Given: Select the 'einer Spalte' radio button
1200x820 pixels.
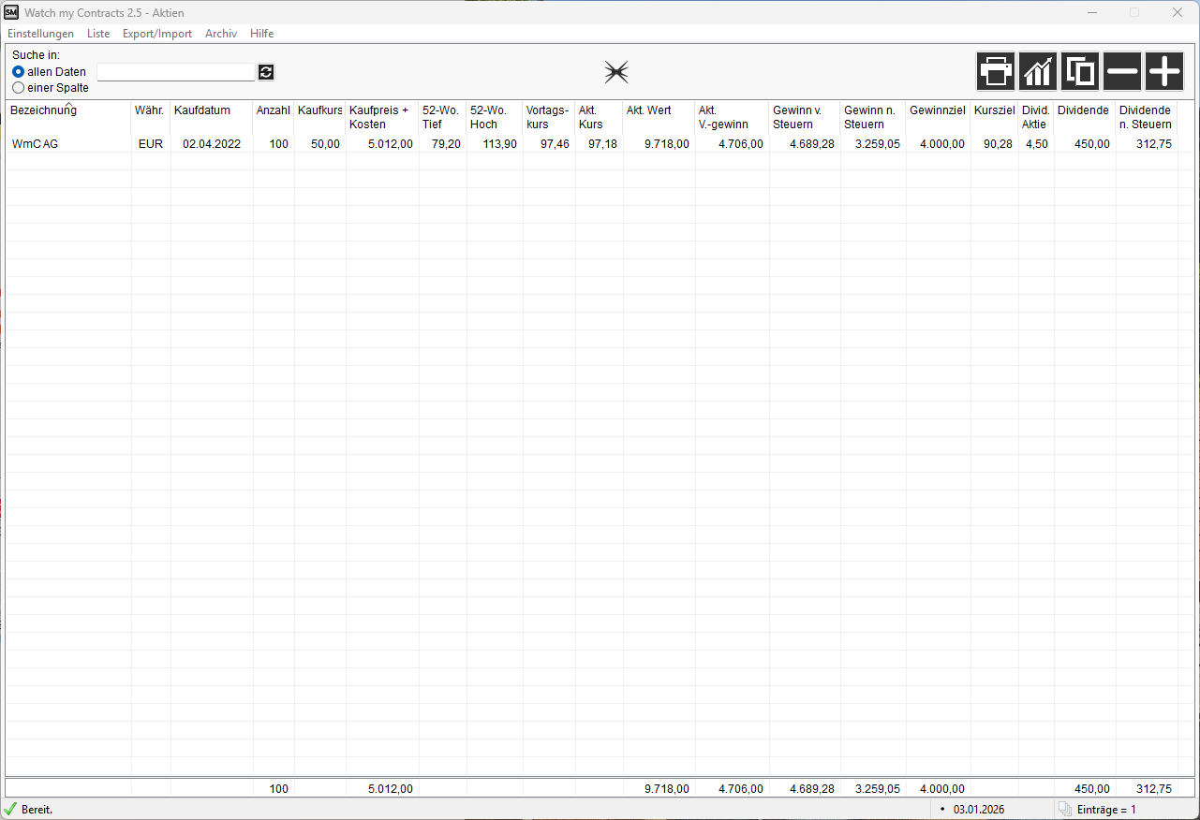Looking at the screenshot, I should click(x=19, y=88).
